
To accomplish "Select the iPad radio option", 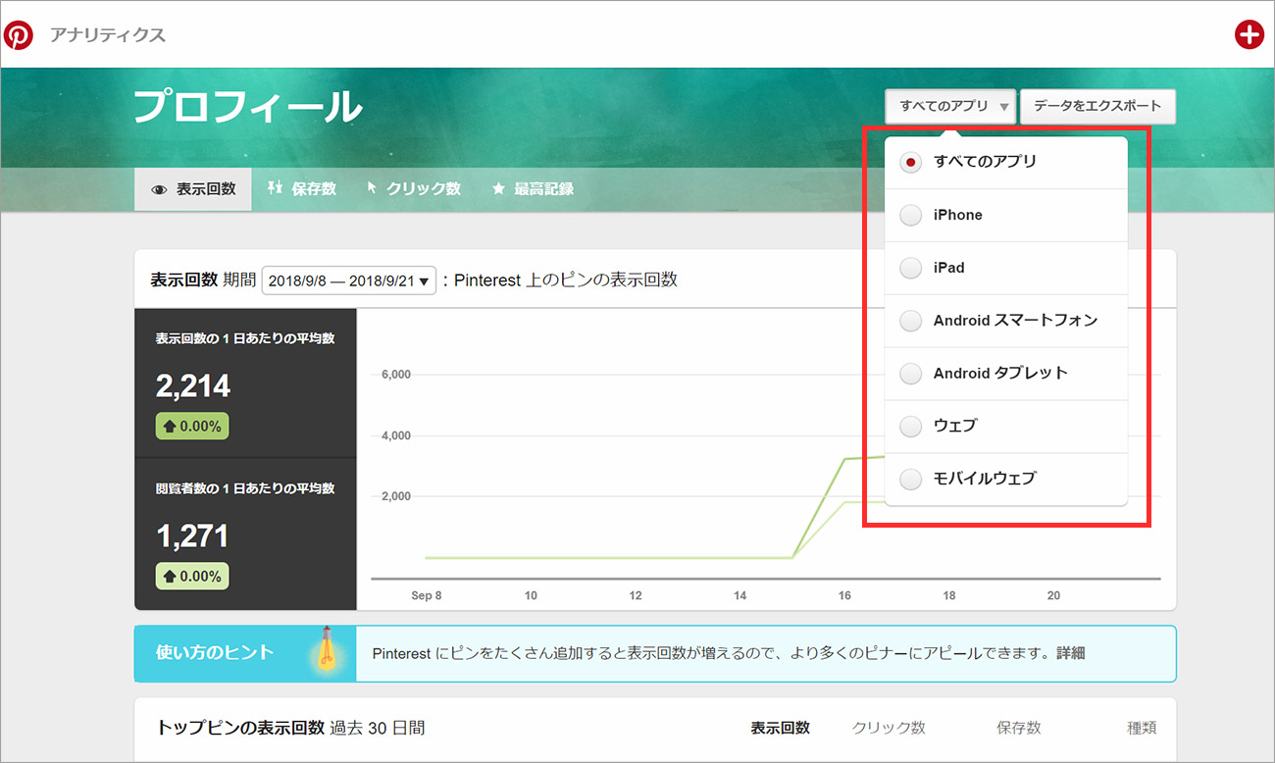I will click(x=911, y=268).
